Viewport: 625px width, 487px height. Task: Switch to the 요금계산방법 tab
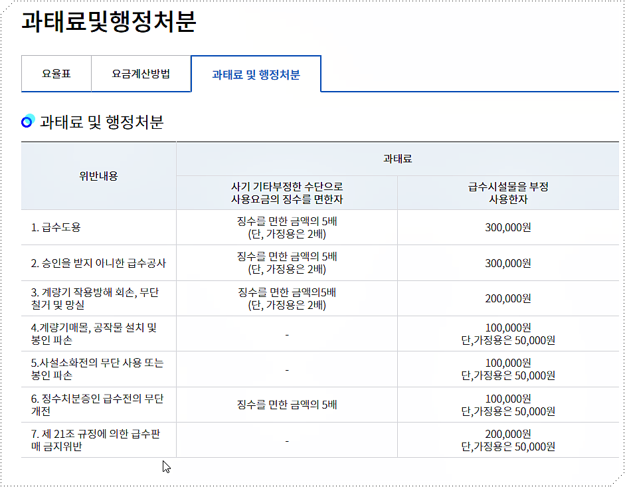coord(141,74)
